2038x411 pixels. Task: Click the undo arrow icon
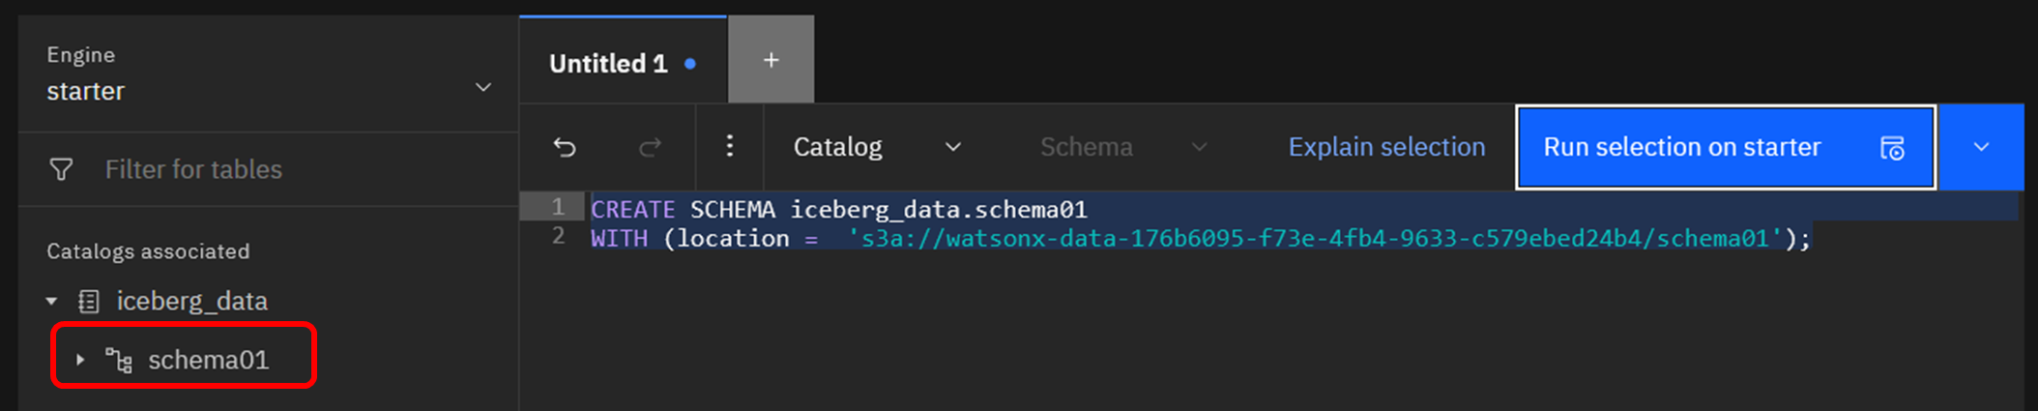tap(565, 147)
